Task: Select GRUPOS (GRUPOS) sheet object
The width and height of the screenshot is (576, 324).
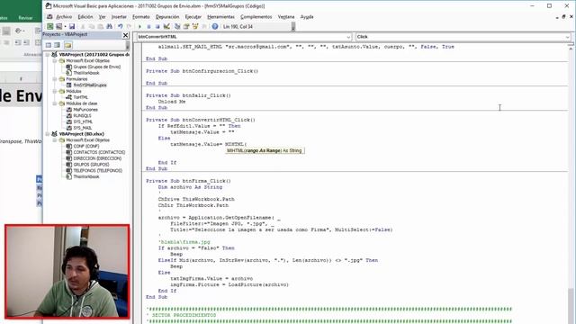Action: tap(91, 165)
